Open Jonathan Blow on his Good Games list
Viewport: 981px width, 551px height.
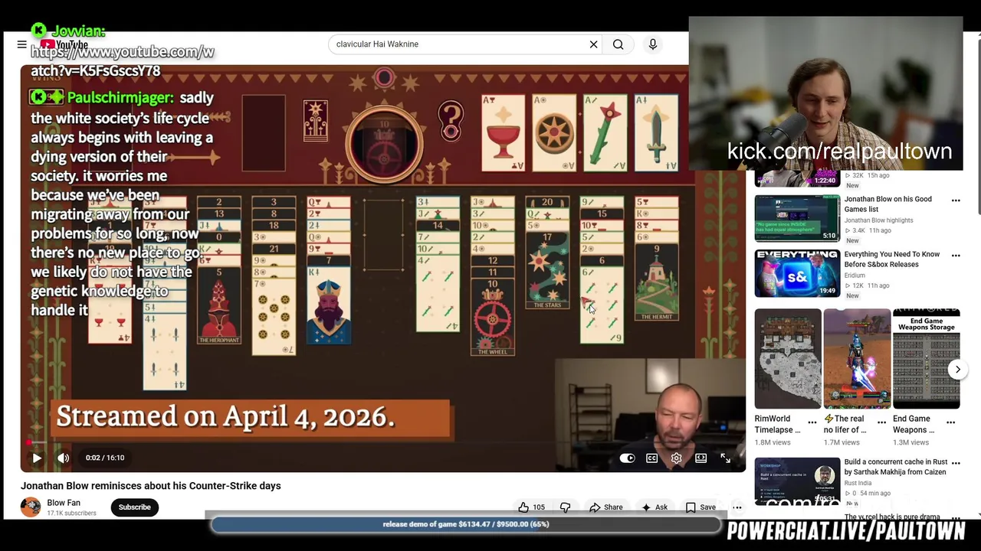887,204
